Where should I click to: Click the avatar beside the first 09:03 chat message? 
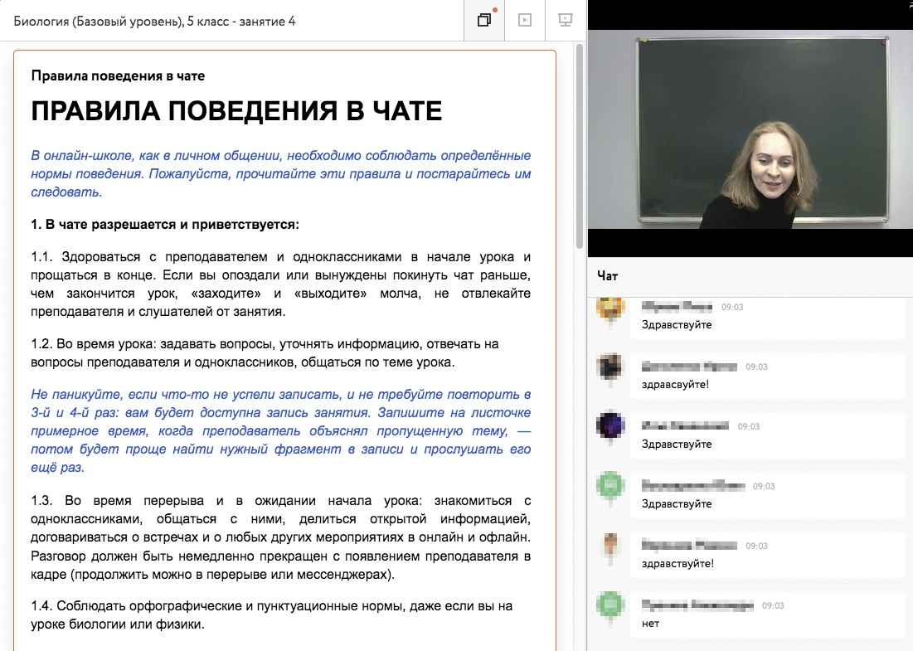click(609, 308)
